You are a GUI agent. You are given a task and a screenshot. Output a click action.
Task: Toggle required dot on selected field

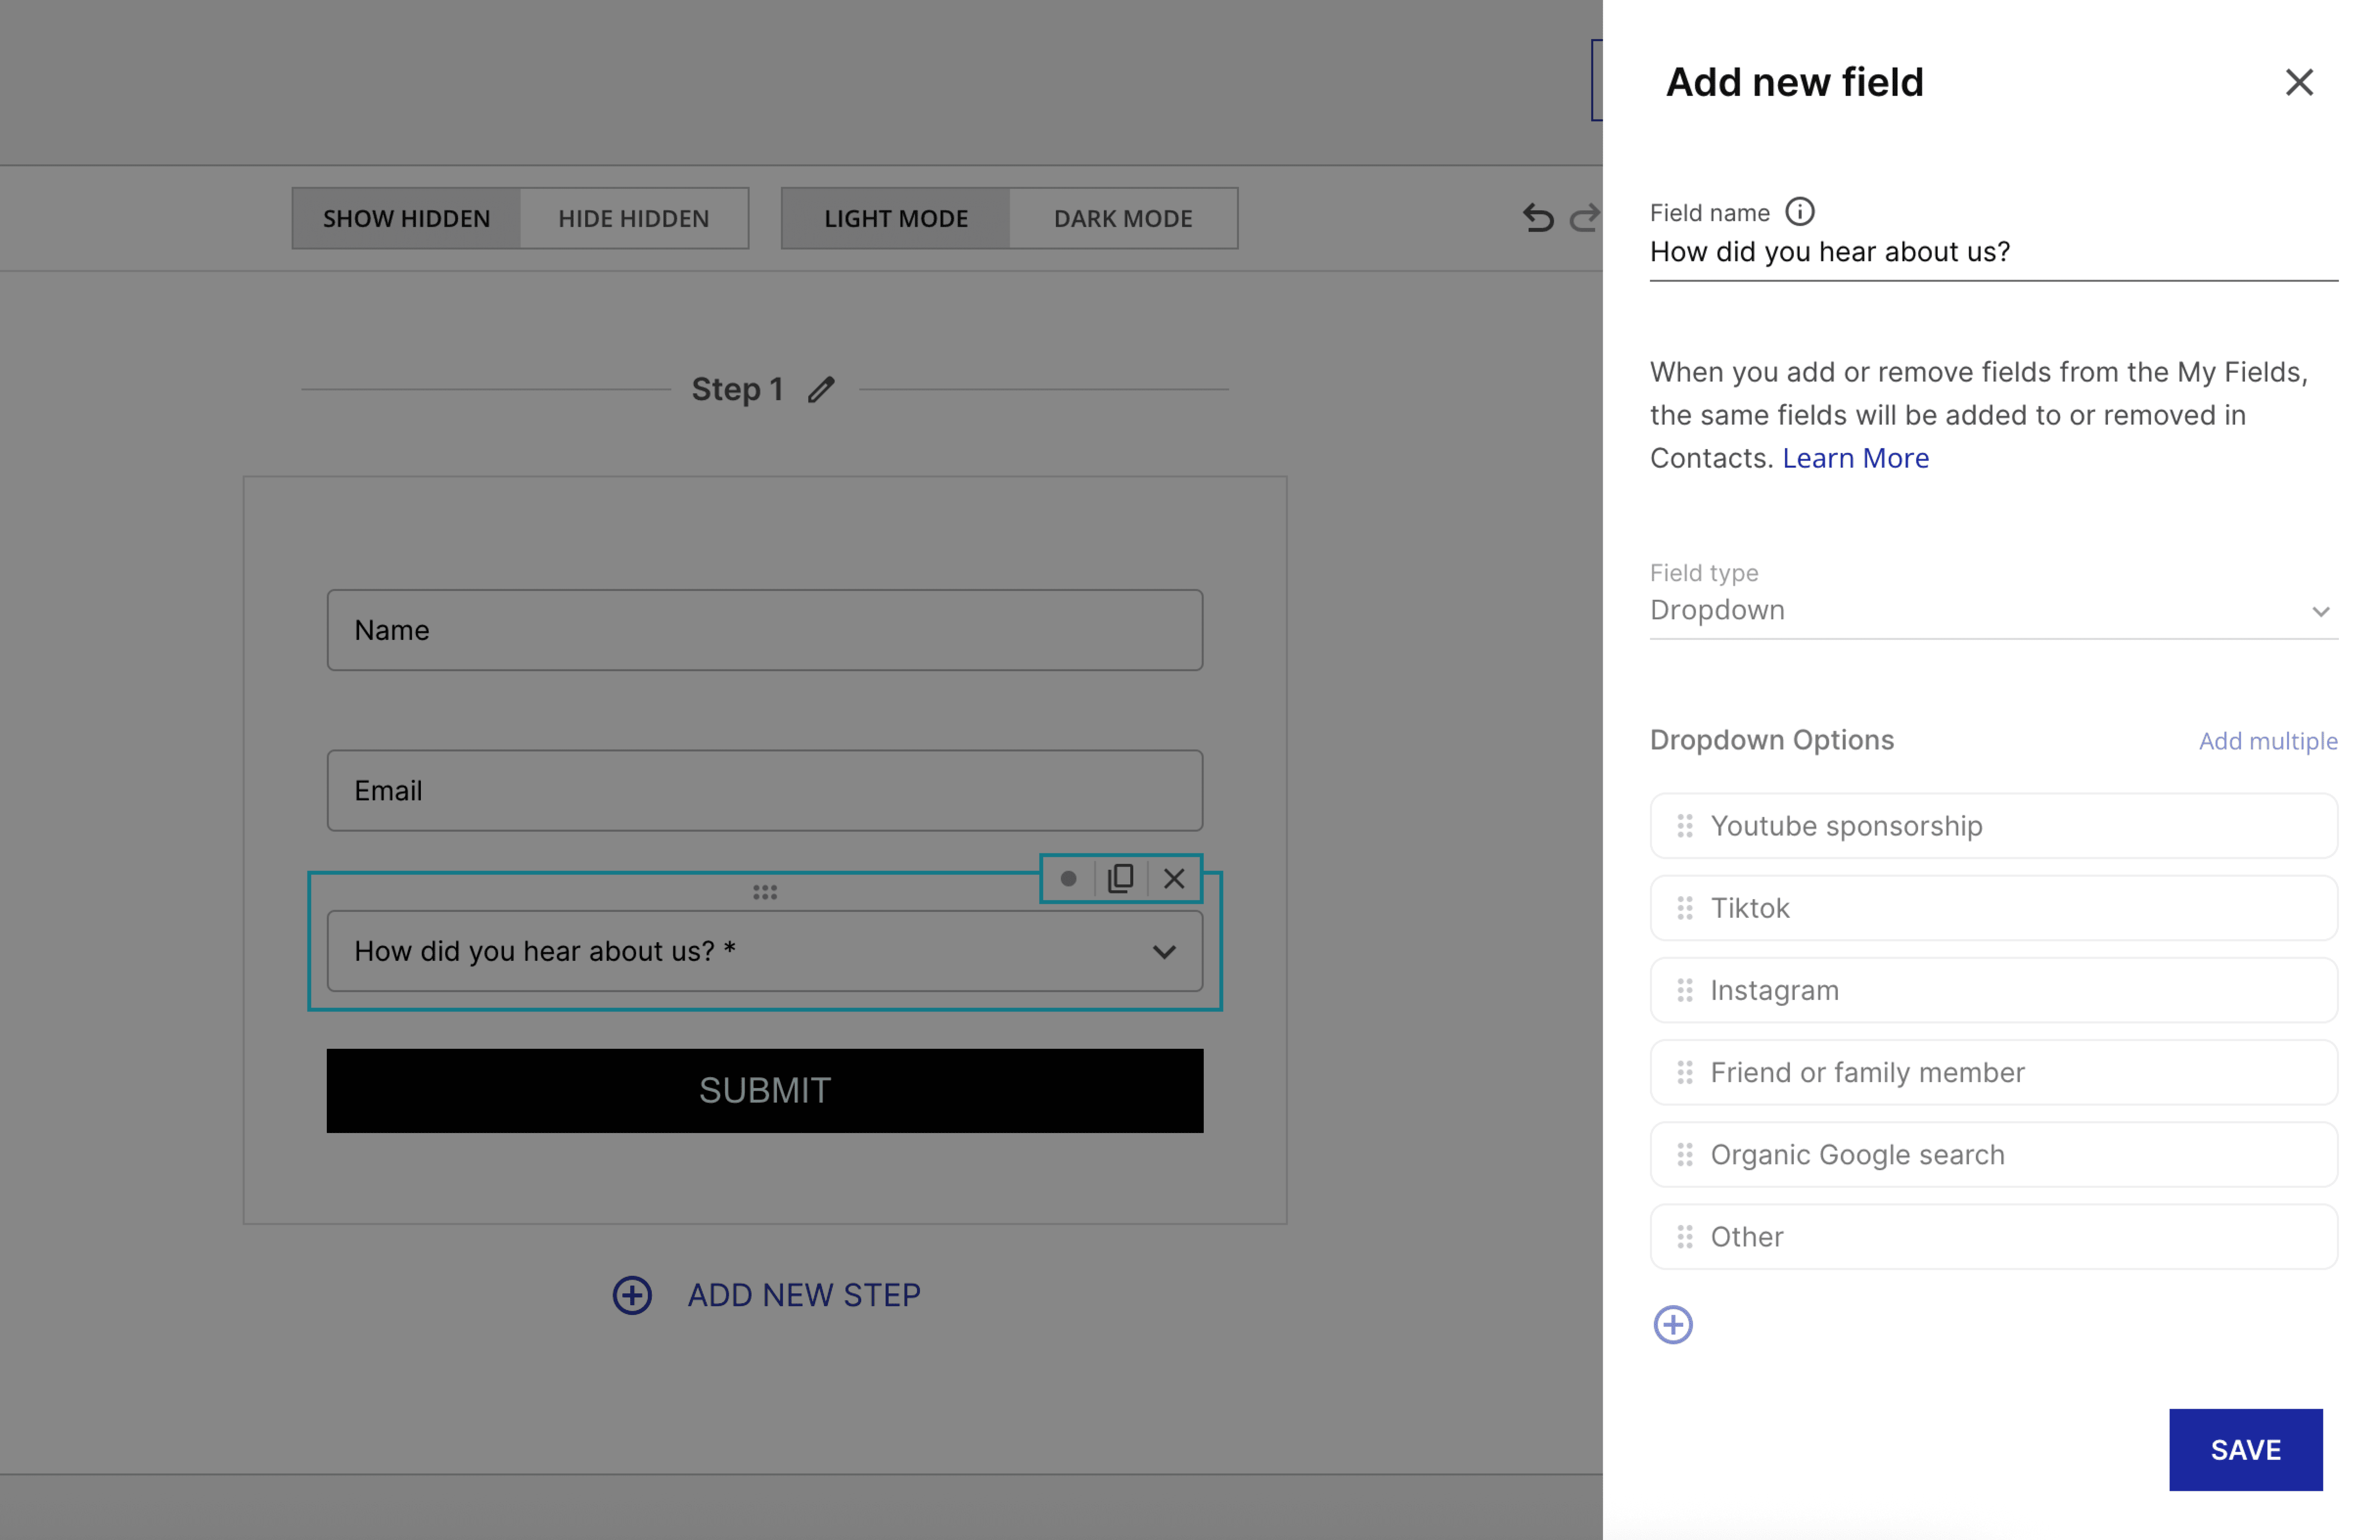(1068, 878)
